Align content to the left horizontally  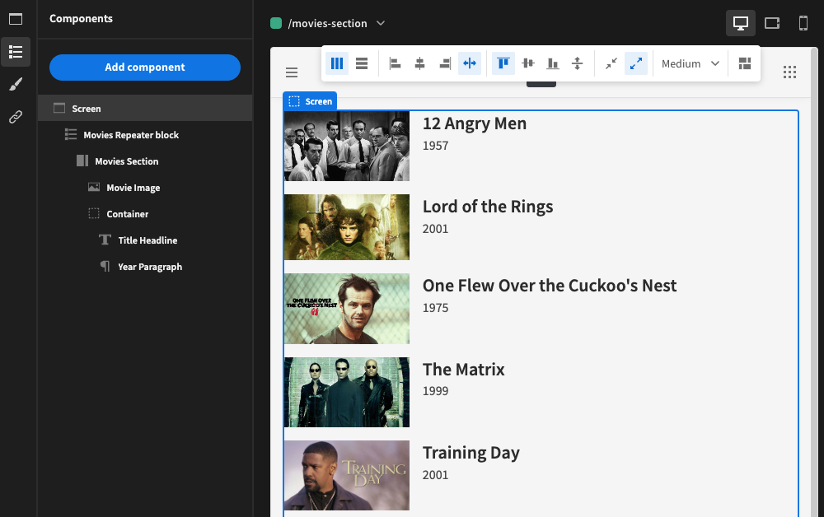[x=396, y=63]
